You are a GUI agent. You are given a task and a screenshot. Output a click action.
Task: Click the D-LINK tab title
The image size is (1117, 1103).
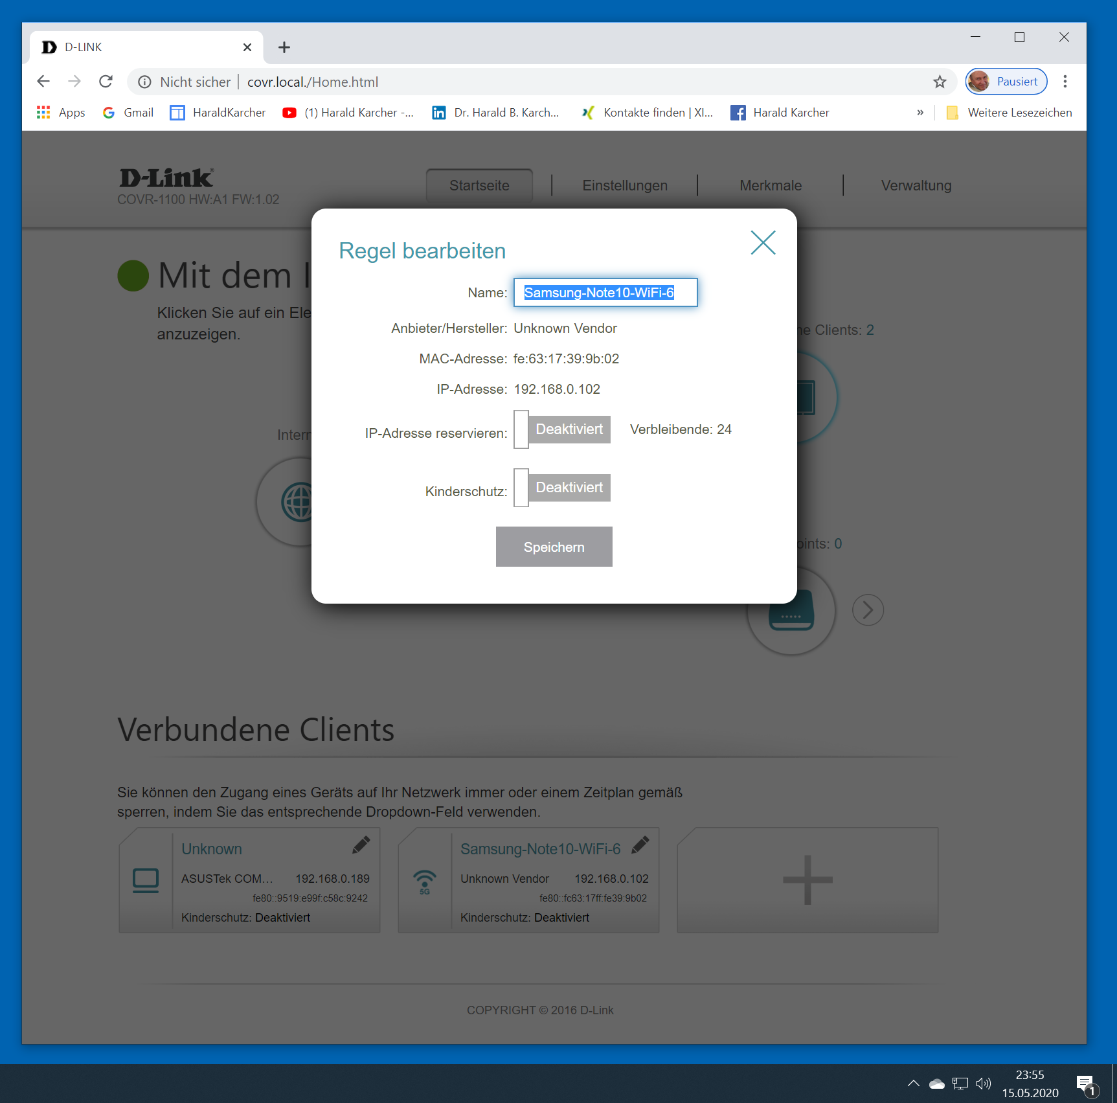84,47
